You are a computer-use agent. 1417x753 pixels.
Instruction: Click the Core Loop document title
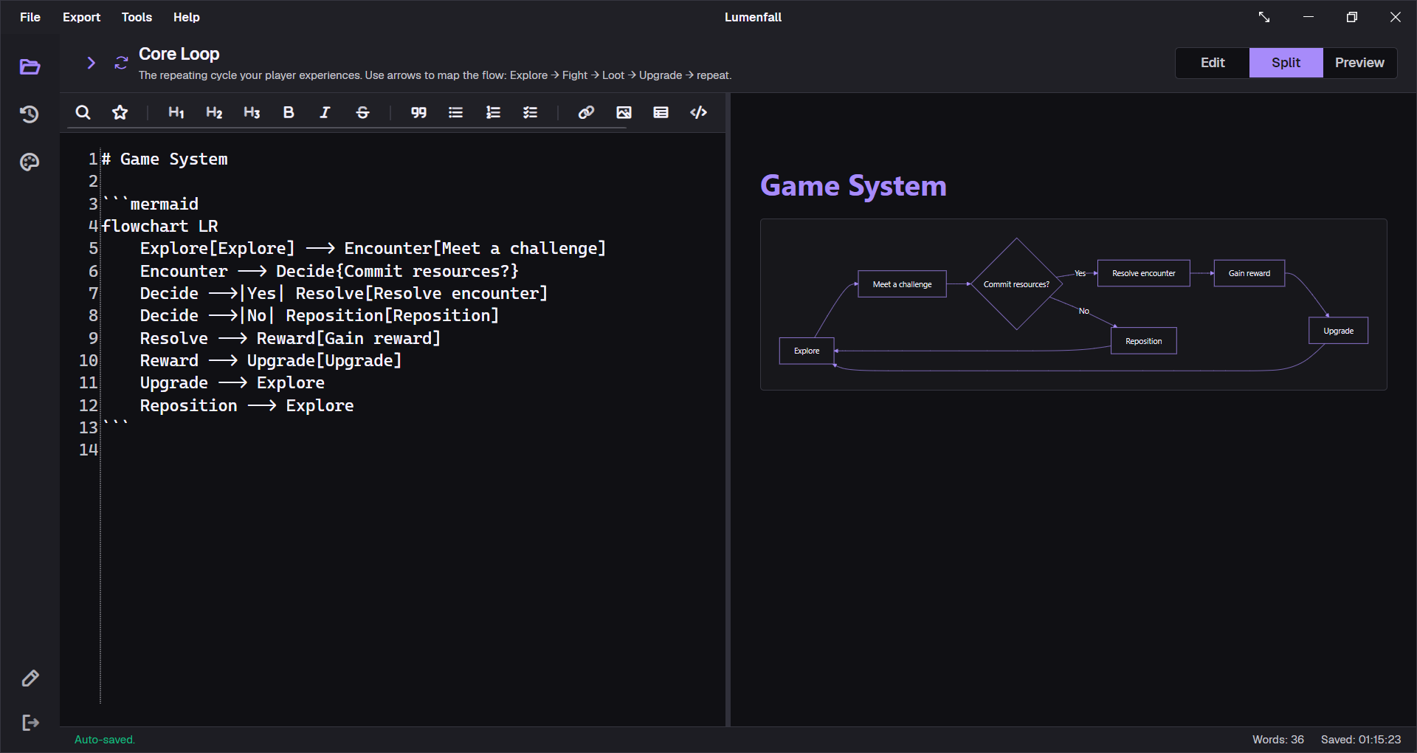(x=179, y=54)
